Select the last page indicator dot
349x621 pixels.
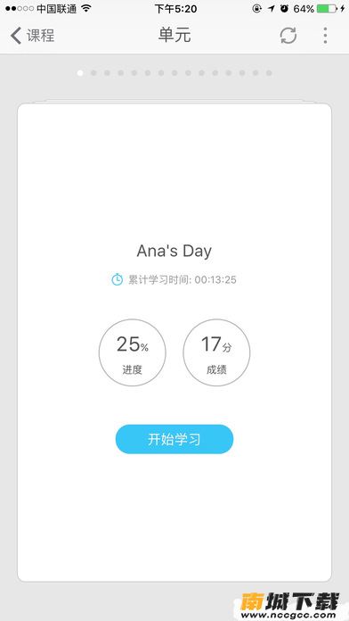pyautogui.click(x=269, y=73)
